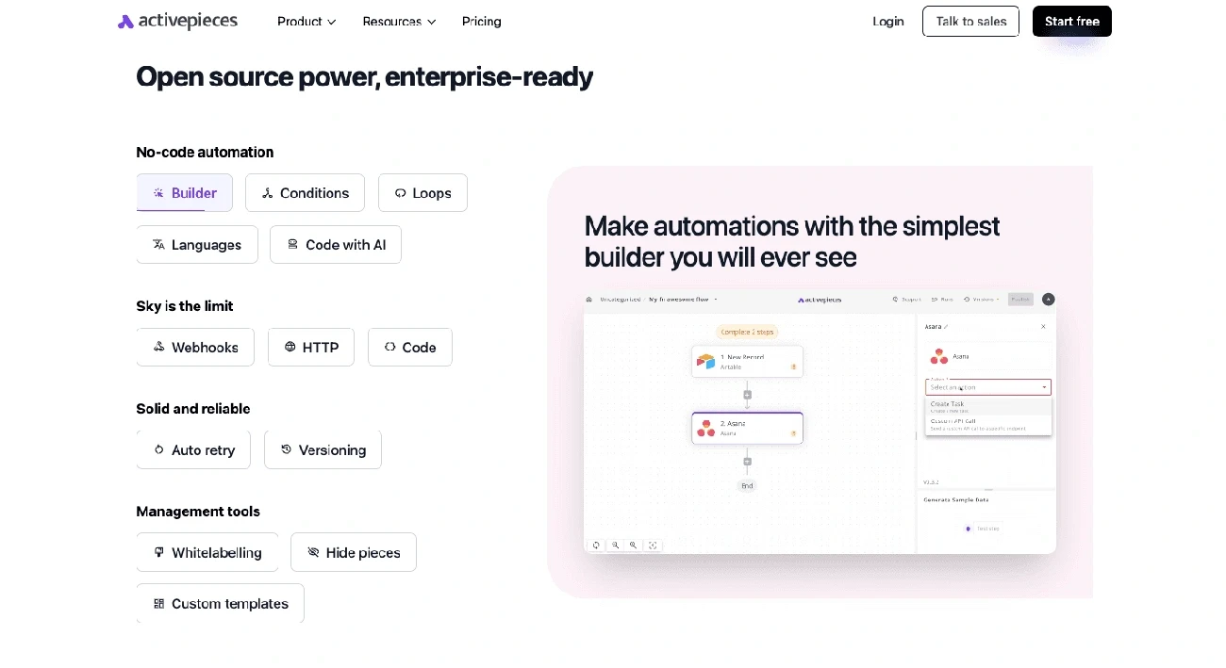
Task: Open the Product menu
Action: pos(306,21)
